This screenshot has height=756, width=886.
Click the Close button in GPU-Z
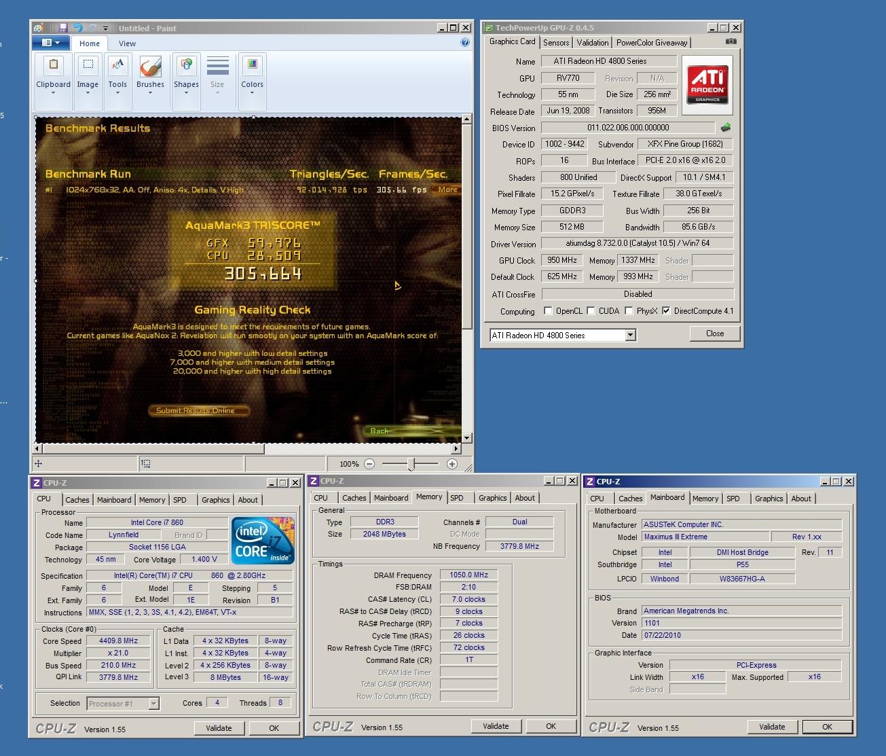point(714,334)
